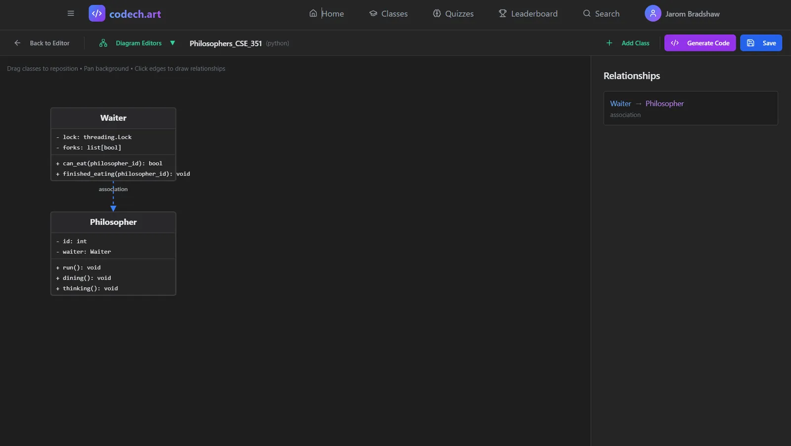This screenshot has height=446, width=791.
Task: Click the Diagram Editors hierarchy icon
Action: click(103, 43)
